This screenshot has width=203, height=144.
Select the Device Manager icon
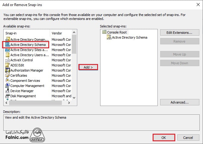coord(8,91)
